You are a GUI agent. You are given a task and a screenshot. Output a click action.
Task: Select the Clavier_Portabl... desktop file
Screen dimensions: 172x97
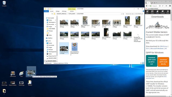[13, 84]
